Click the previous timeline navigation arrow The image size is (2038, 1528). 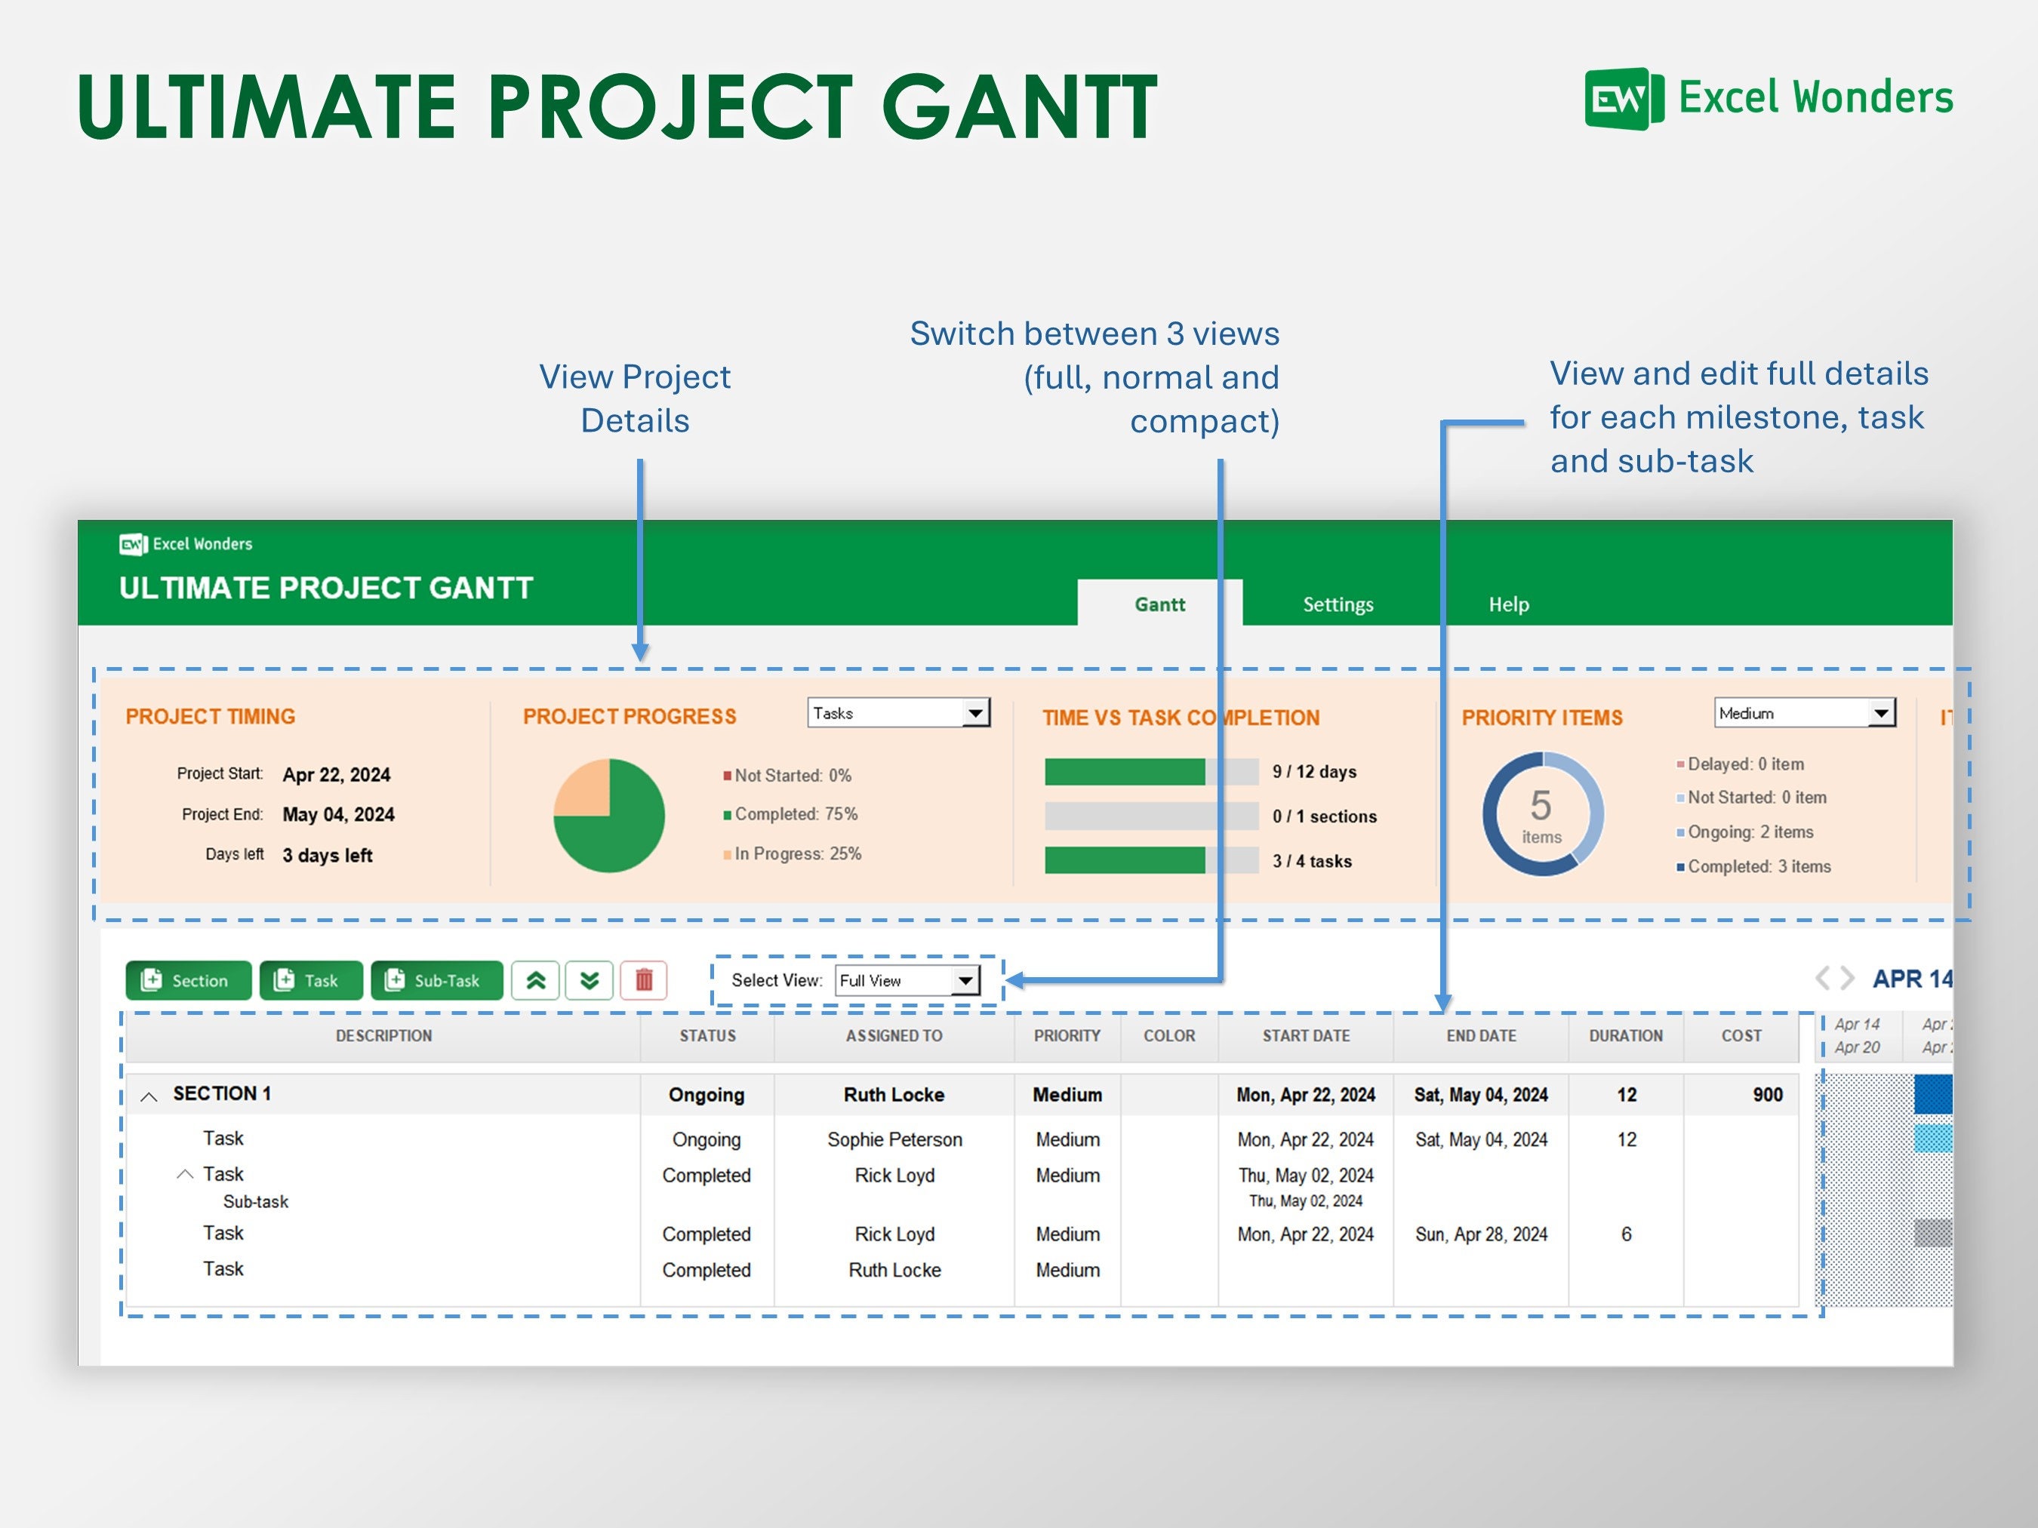tap(1822, 978)
